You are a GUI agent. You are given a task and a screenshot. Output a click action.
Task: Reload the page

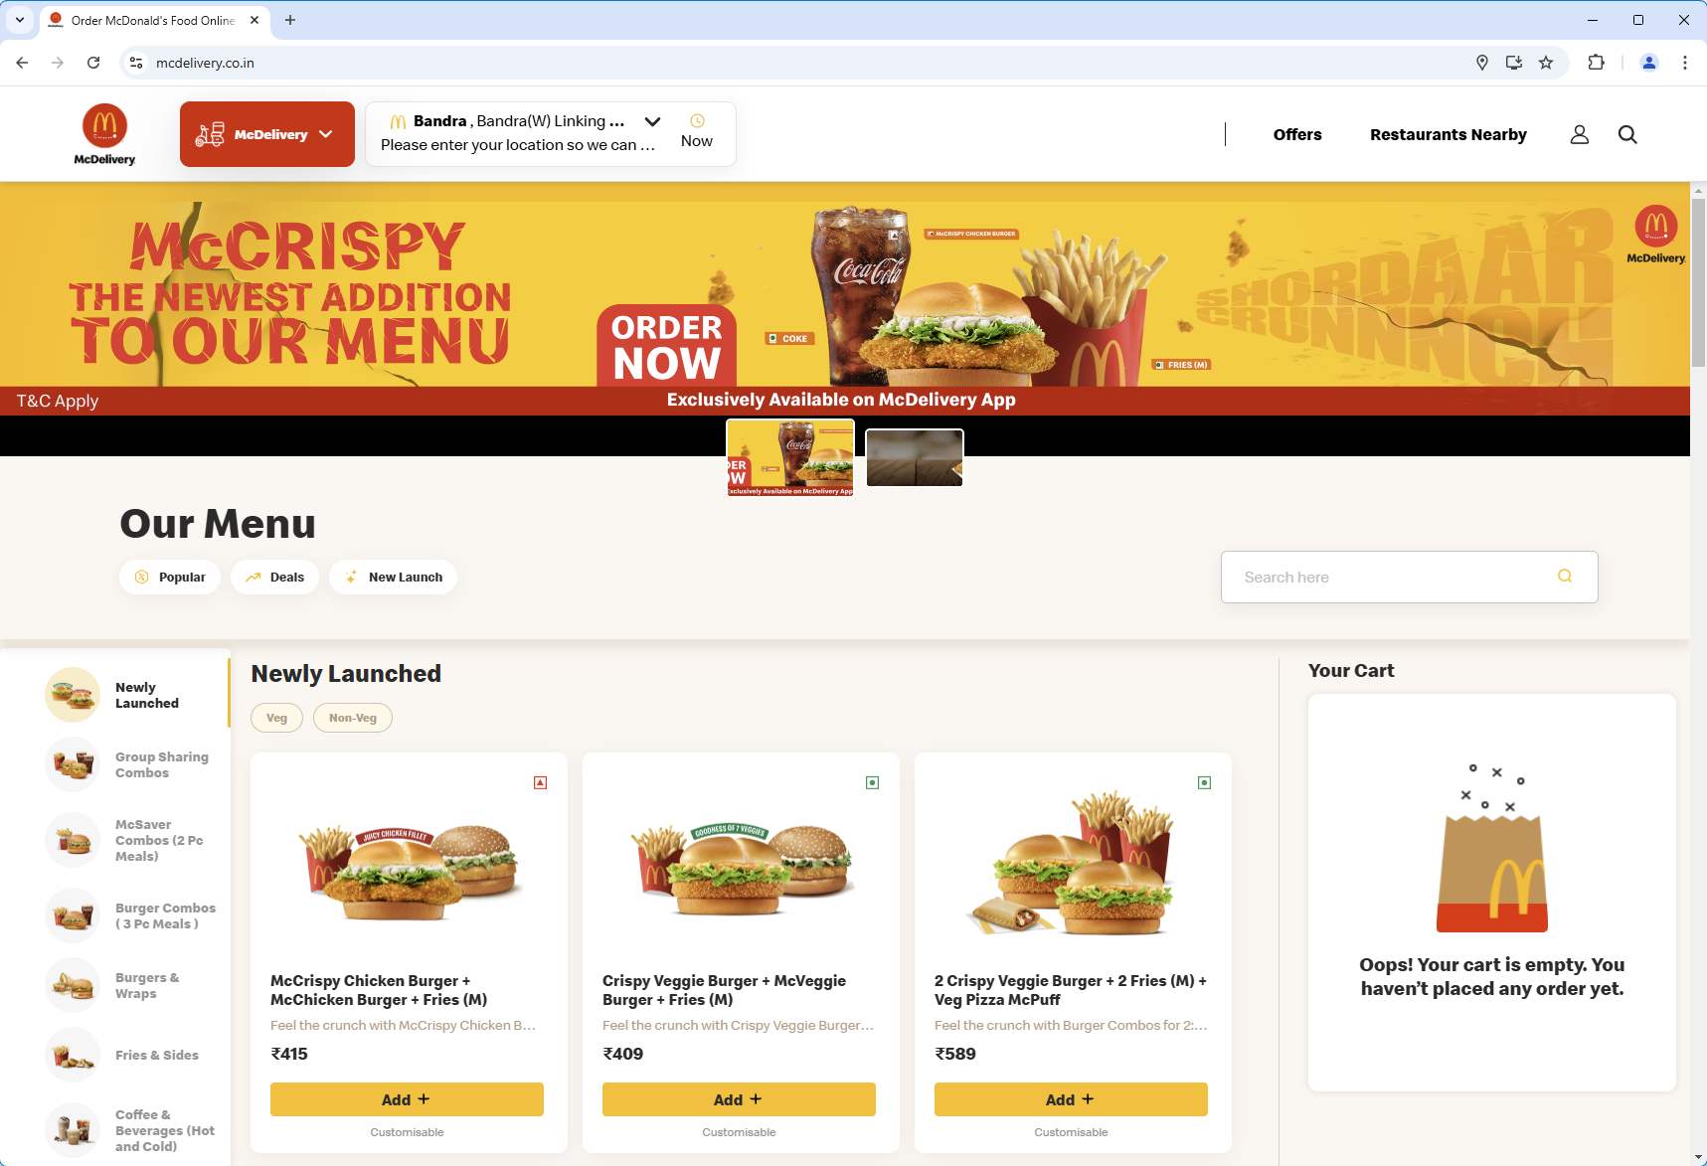93,63
